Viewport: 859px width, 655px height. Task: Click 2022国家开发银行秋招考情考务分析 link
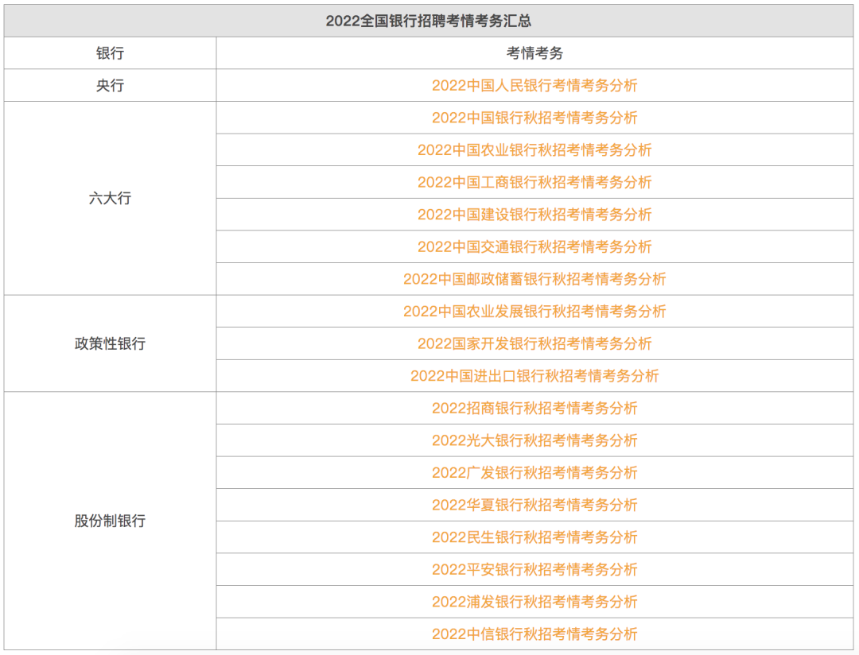[534, 344]
